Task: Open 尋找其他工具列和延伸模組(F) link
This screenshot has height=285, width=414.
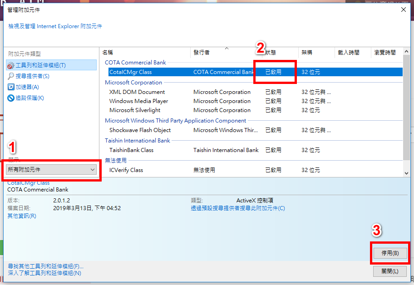Action: point(46,266)
